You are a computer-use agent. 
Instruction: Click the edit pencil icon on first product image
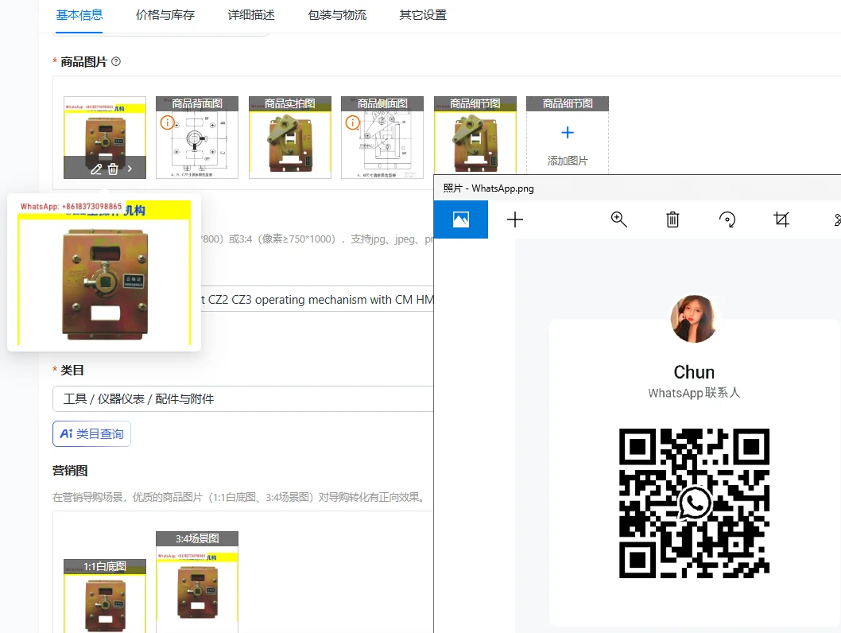click(96, 169)
